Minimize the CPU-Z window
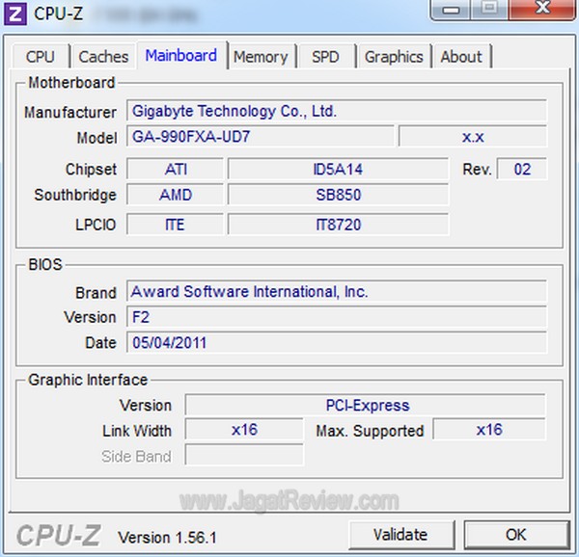Screen dimensions: 579x557 (451, 10)
